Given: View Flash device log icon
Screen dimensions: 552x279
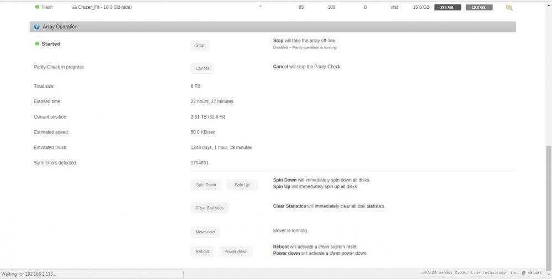Looking at the screenshot, I should tap(509, 7).
